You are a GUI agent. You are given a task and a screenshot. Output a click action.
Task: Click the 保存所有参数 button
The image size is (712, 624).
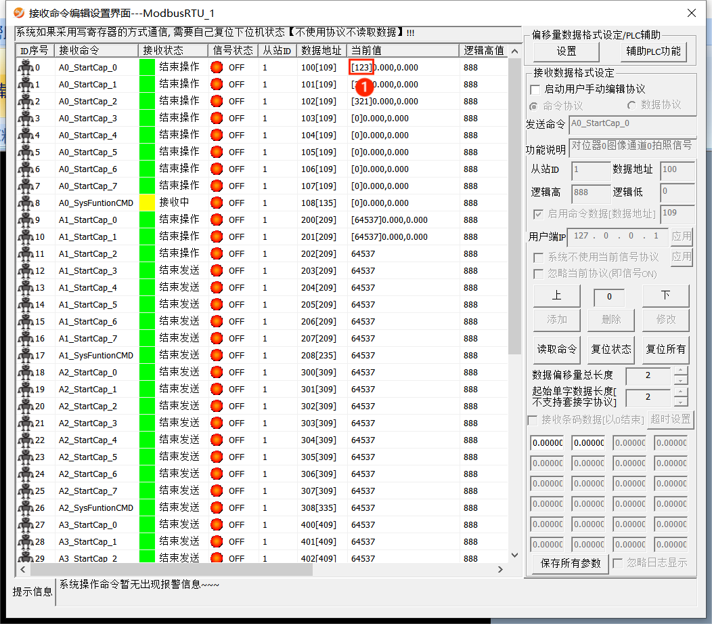coord(571,563)
